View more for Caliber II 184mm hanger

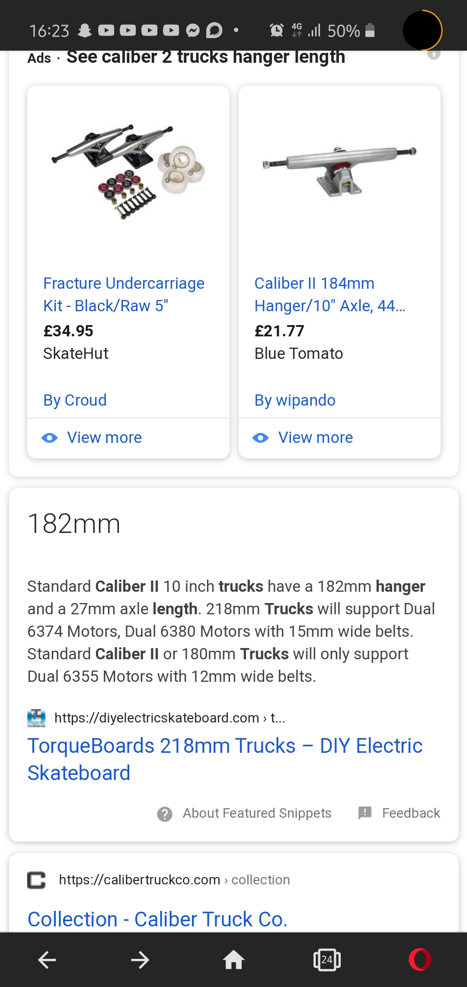click(x=315, y=438)
